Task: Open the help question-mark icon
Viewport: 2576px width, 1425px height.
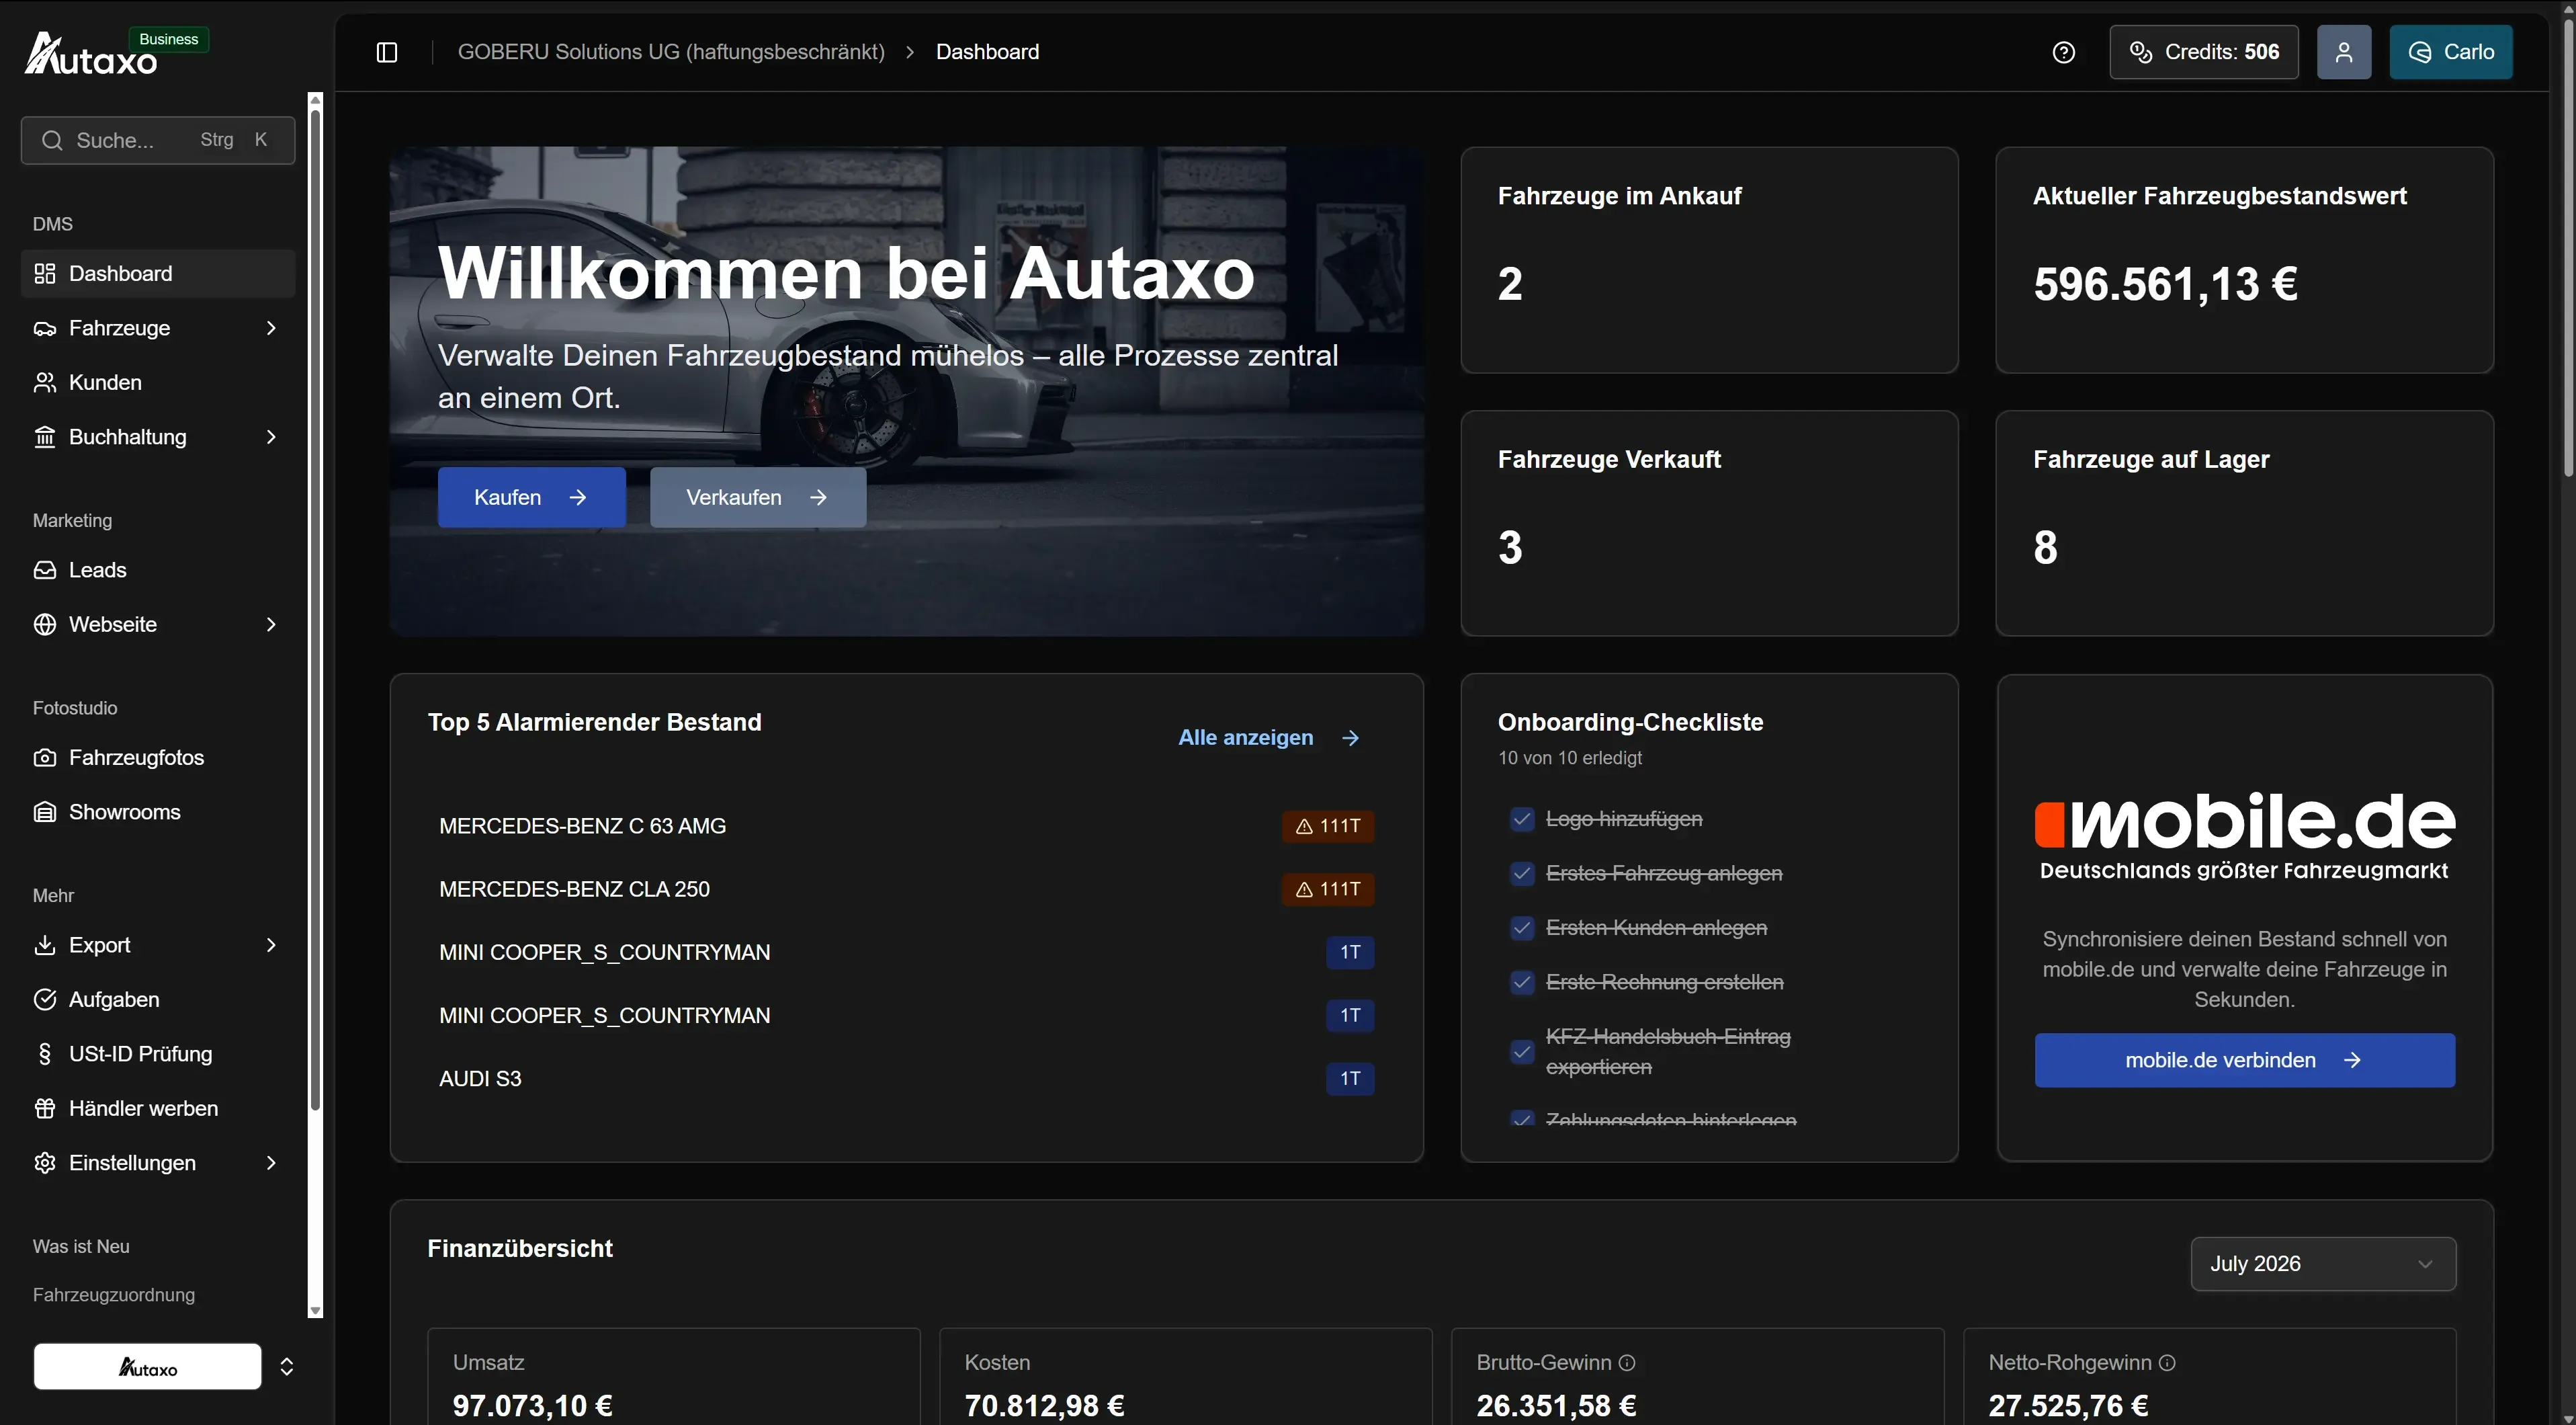Action: pos(2064,52)
